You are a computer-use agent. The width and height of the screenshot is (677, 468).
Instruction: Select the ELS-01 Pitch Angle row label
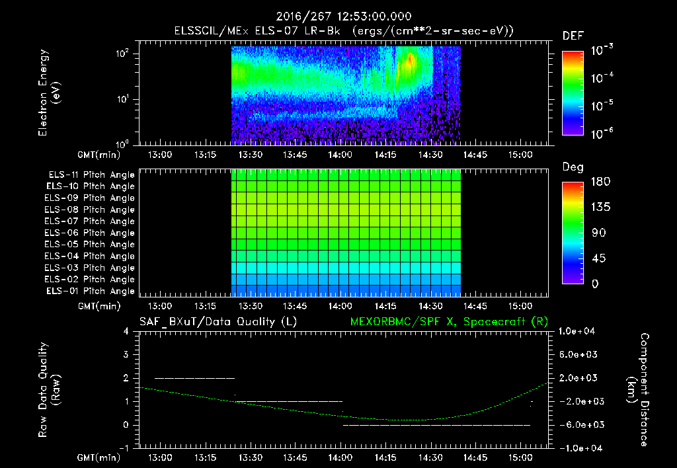pyautogui.click(x=91, y=291)
